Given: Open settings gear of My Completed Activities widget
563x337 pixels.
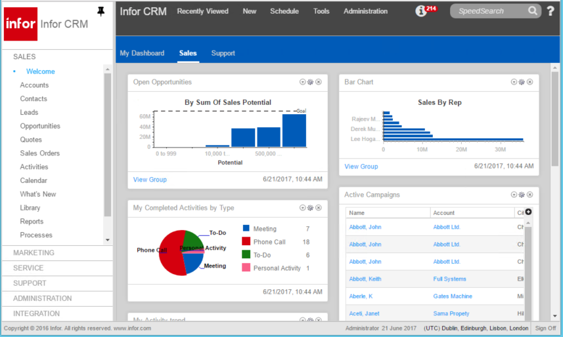Looking at the screenshot, I should (311, 208).
